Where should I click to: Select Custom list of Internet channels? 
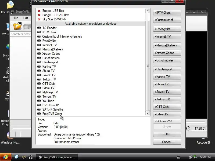[x=62, y=36]
